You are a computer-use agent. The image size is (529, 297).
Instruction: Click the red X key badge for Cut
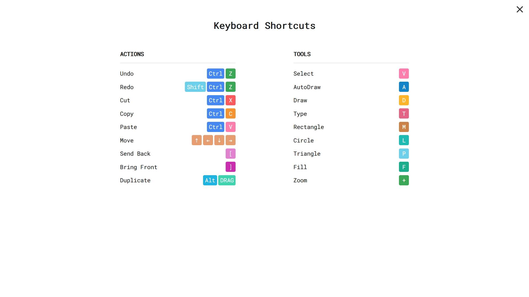coord(231,100)
